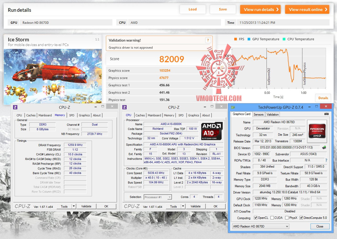The image size is (337, 239).
Task: Select the Graphics Card tab in GPU-Z
Action: point(242,114)
